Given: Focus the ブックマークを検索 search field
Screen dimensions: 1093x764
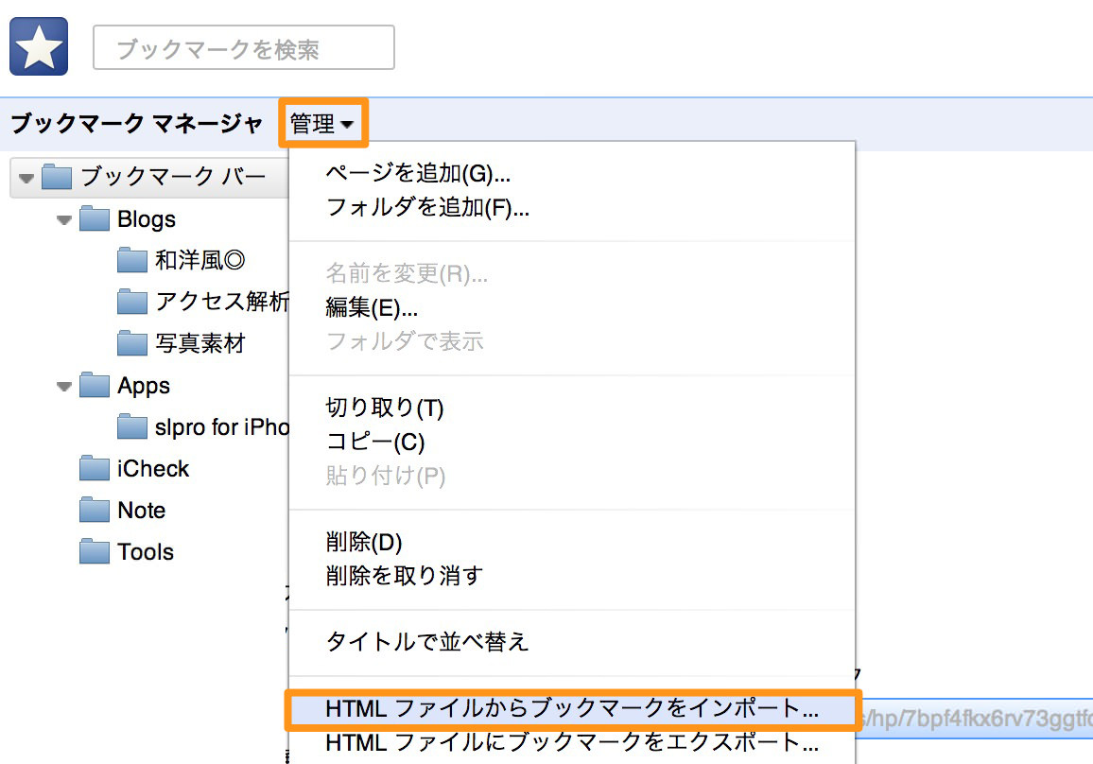Looking at the screenshot, I should pos(244,47).
